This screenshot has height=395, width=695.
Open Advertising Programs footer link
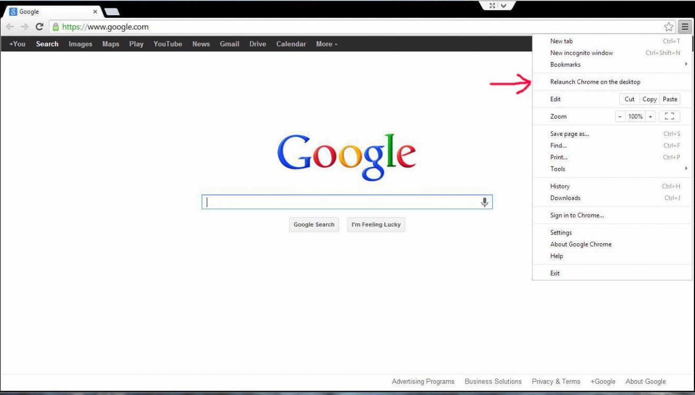tap(423, 382)
